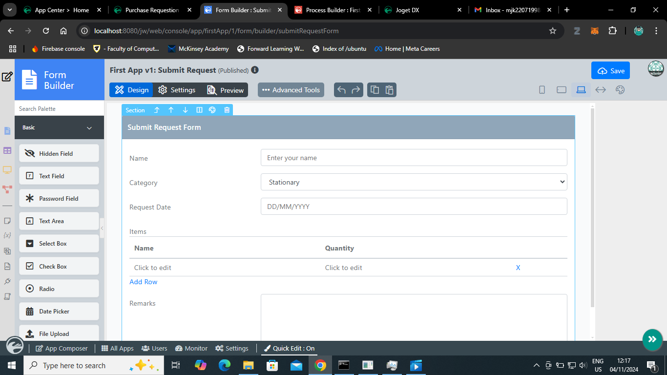Bookmark this page with the star icon
This screenshot has width=667, height=375.
pyautogui.click(x=553, y=31)
